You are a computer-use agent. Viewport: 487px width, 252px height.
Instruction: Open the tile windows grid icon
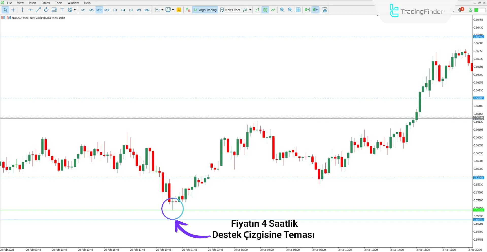(298, 10)
